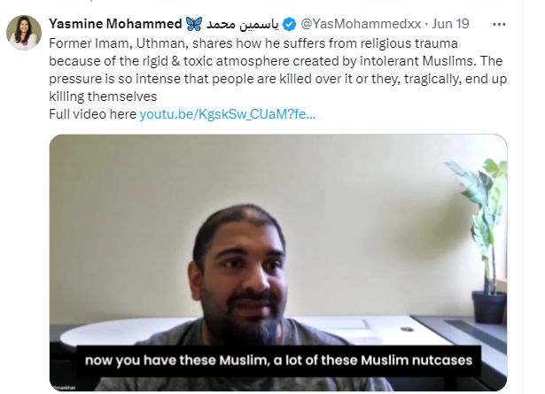Image resolution: width=545 pixels, height=394 pixels.
Task: Open the youtu.be/KgskSw_CUaM link
Action: [x=228, y=114]
